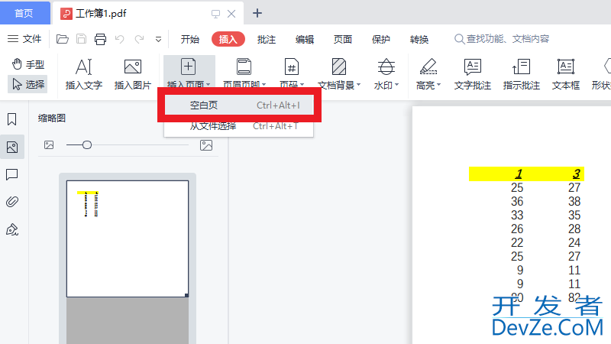
Task: Open the attachments paperclip panel
Action: 12,202
